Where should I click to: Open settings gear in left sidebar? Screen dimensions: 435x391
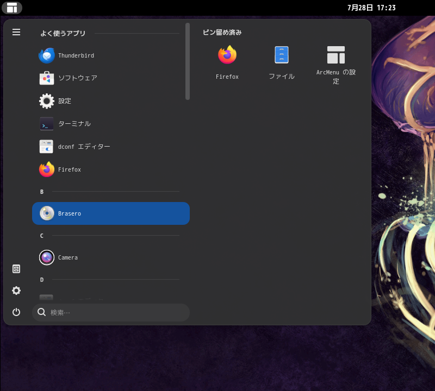coord(16,291)
